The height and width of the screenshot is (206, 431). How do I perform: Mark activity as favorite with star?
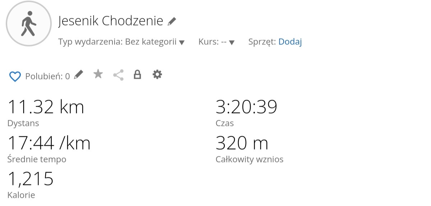pos(98,74)
